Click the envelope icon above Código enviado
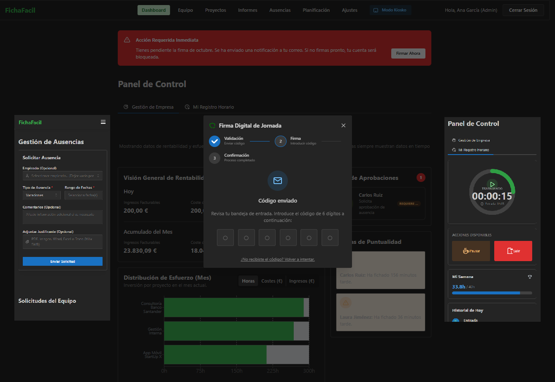 click(x=278, y=181)
